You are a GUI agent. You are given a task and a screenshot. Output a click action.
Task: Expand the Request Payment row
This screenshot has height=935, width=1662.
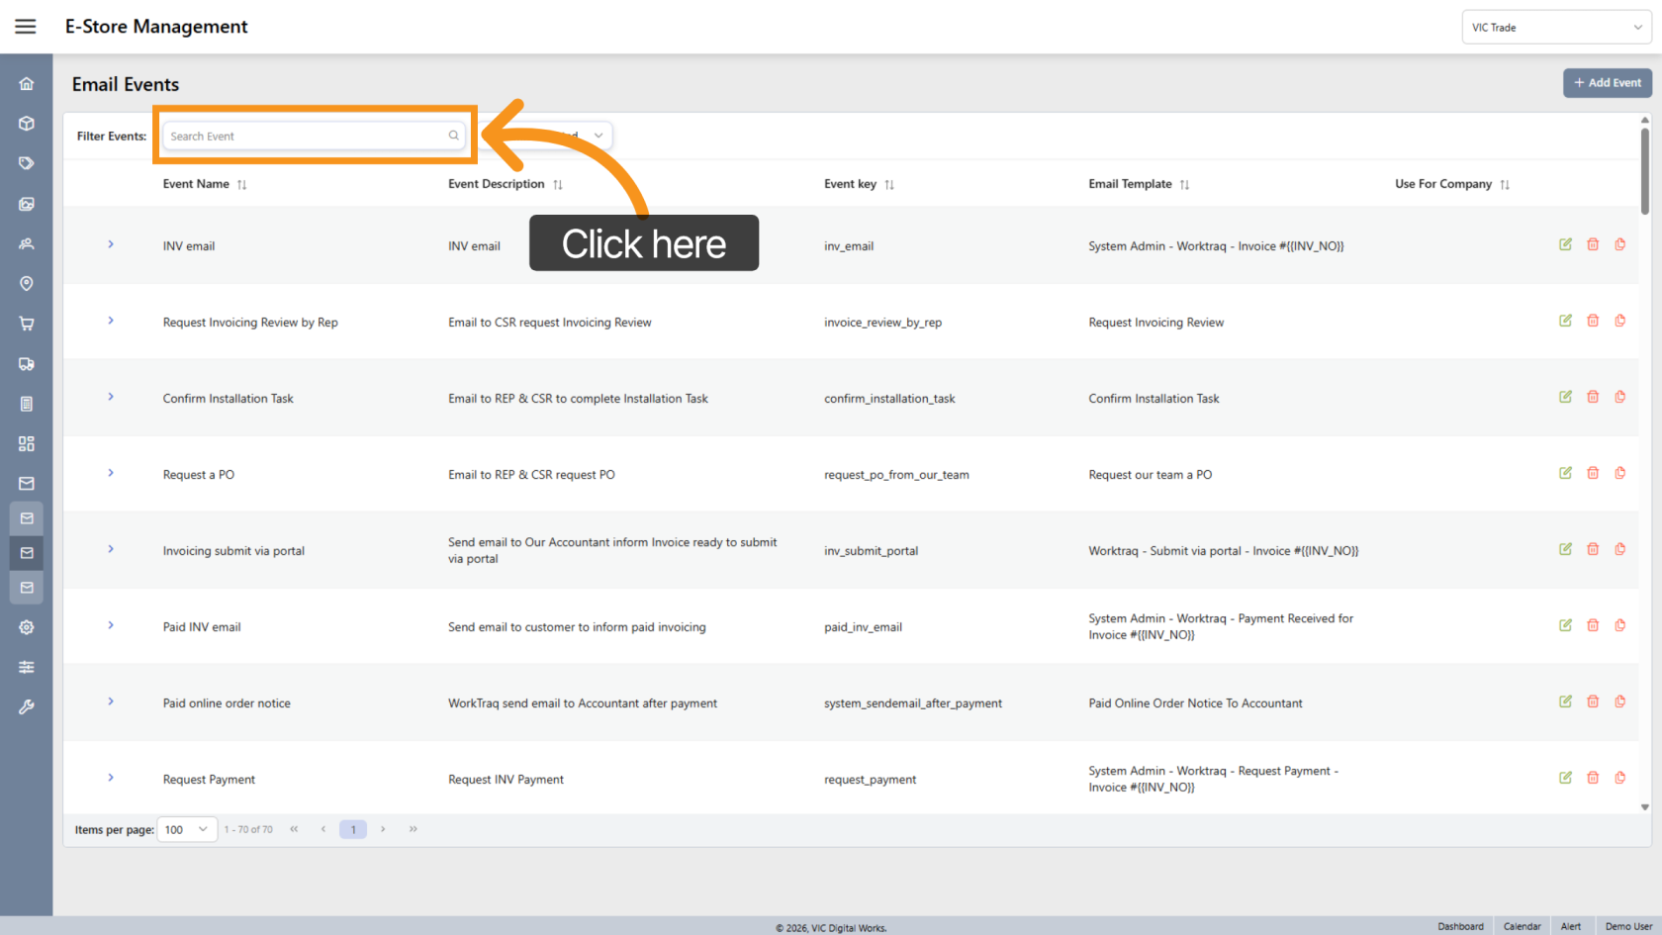pyautogui.click(x=111, y=778)
